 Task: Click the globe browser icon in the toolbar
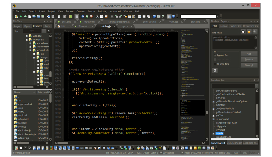154,16
